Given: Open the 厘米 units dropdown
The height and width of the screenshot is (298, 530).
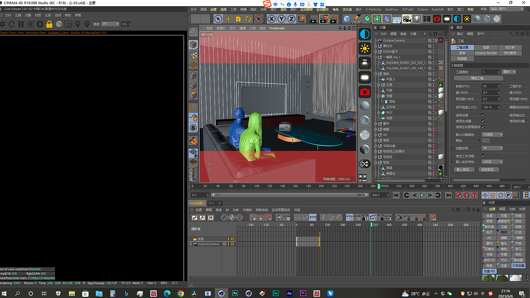Looking at the screenshot, I should coord(509,72).
